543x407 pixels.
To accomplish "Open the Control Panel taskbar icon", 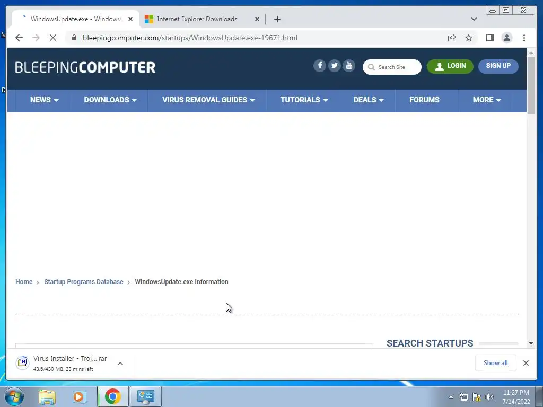I will point(145,396).
